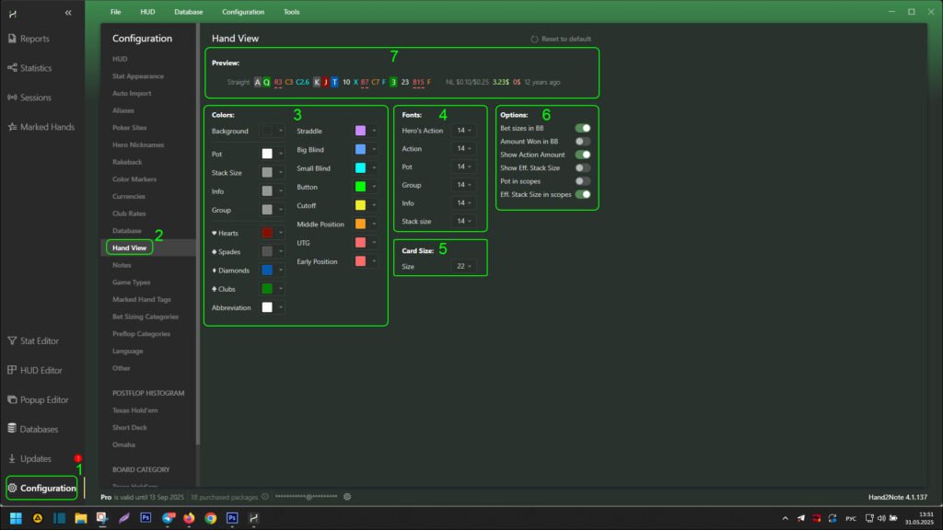This screenshot has width=943, height=530.
Task: Enable Amount Won in BB toggle
Action: coord(582,142)
